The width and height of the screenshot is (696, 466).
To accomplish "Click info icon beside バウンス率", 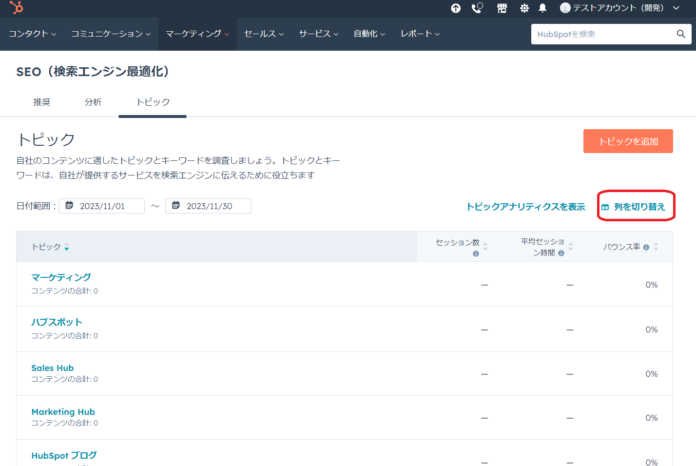I will [x=646, y=247].
